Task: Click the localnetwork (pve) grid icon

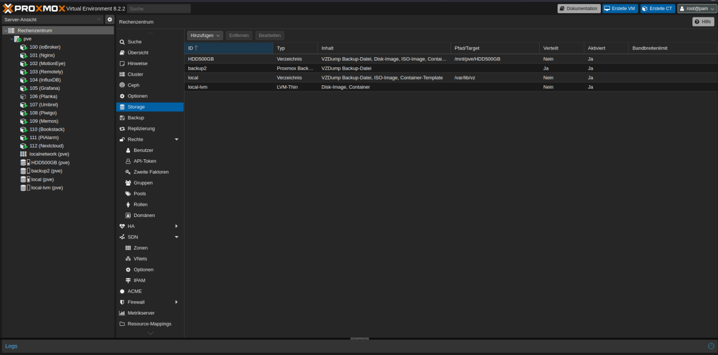Action: [24, 154]
